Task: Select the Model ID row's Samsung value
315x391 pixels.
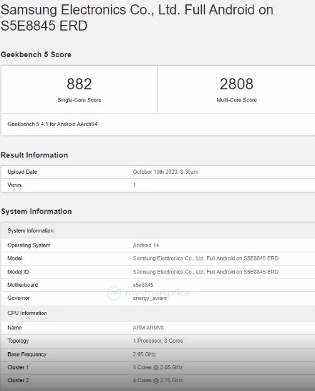Action: point(206,272)
